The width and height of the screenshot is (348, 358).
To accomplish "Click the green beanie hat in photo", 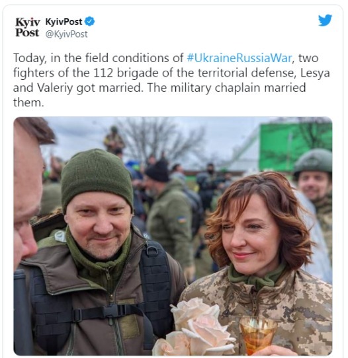I will (x=97, y=178).
